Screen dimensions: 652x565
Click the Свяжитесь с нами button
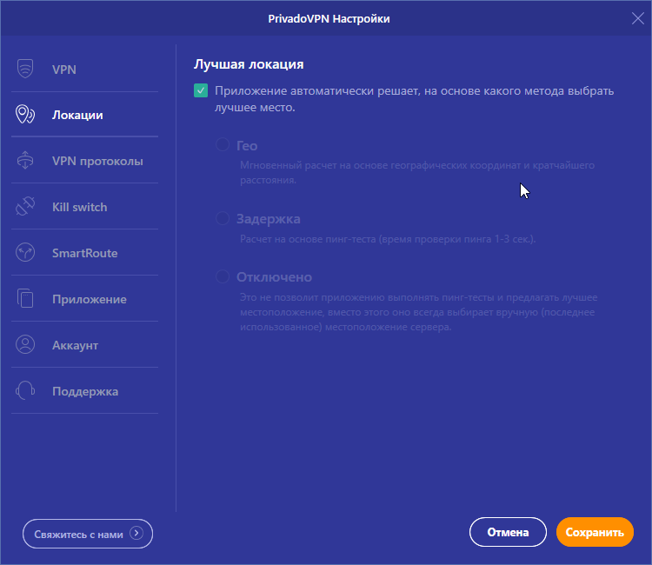point(88,534)
